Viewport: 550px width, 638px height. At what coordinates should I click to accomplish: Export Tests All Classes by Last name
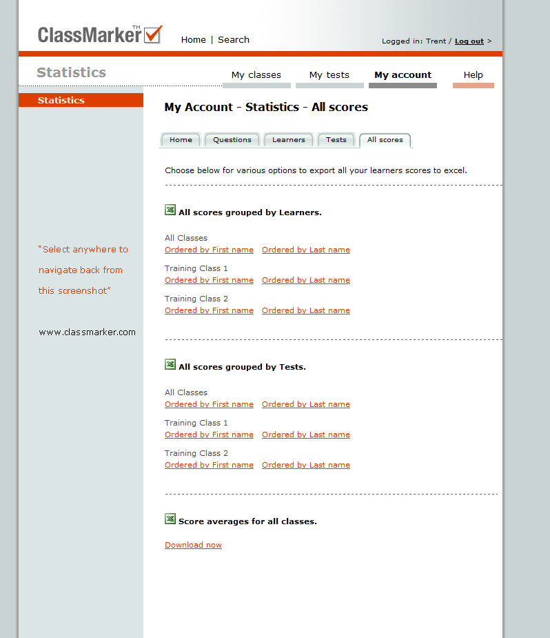click(x=306, y=404)
